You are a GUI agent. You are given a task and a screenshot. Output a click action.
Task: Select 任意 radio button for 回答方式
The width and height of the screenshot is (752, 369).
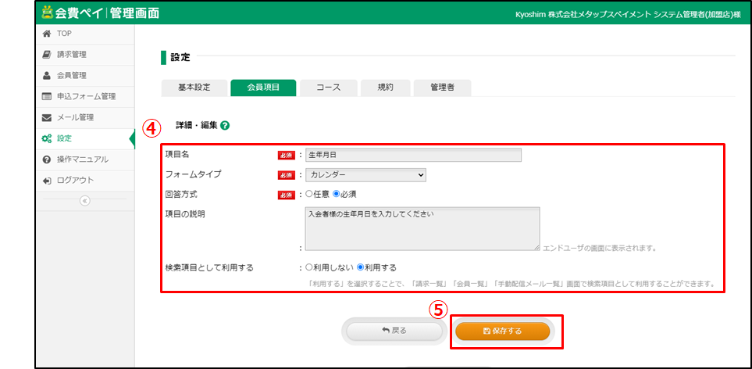[309, 194]
